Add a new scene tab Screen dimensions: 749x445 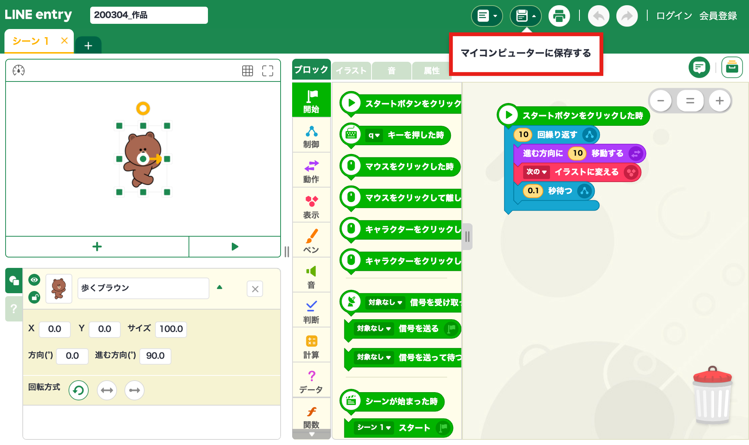point(88,46)
